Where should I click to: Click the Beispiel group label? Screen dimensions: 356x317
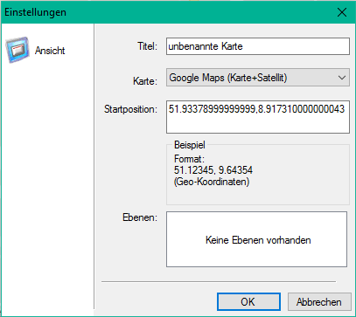[190, 145]
